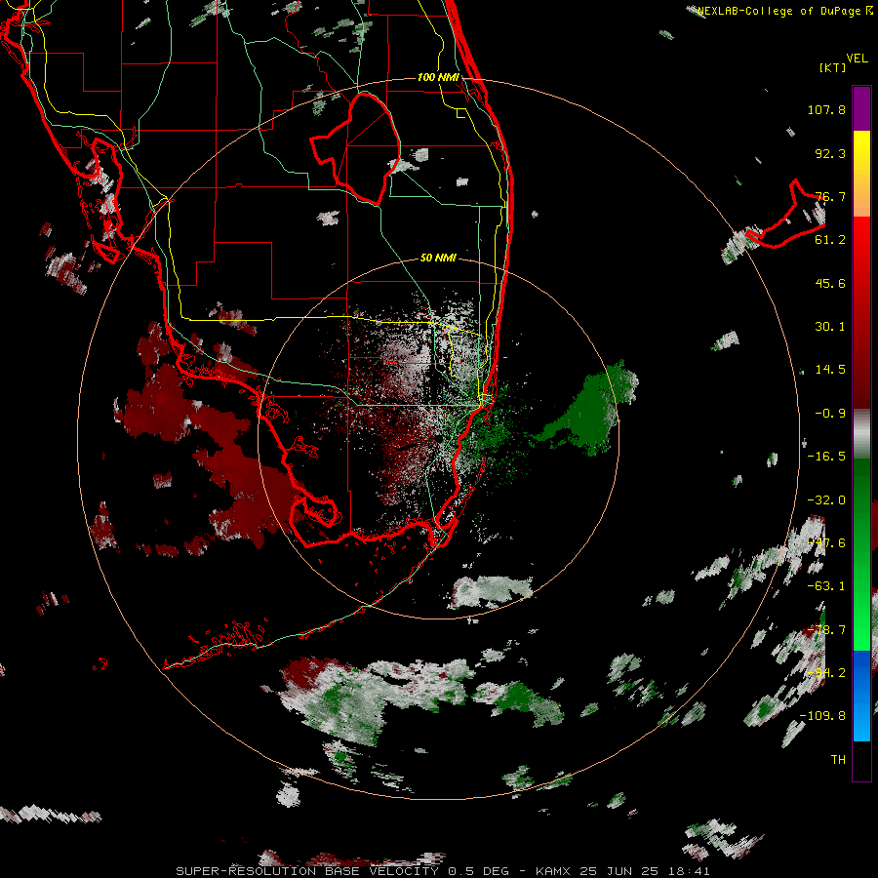Click the gray-white echo just inside southern 50 NMI ring

[492, 592]
